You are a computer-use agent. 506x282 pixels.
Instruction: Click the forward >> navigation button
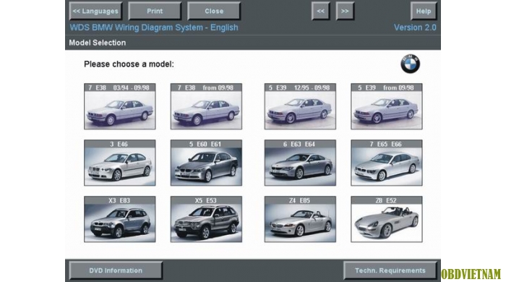point(345,11)
